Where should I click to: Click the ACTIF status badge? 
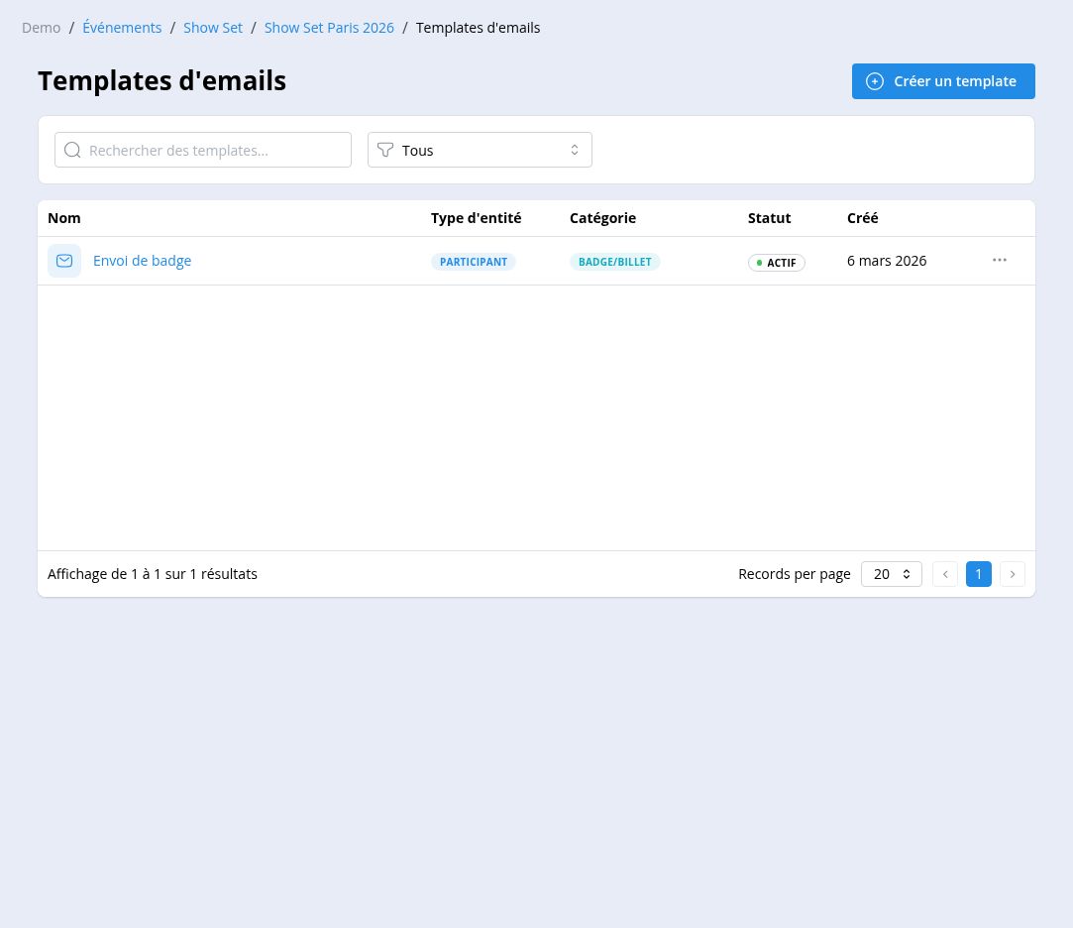click(776, 263)
